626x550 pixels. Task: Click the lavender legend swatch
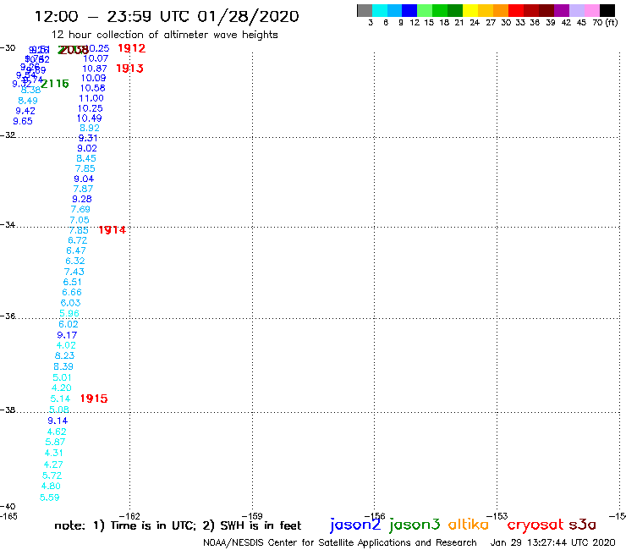(576, 10)
